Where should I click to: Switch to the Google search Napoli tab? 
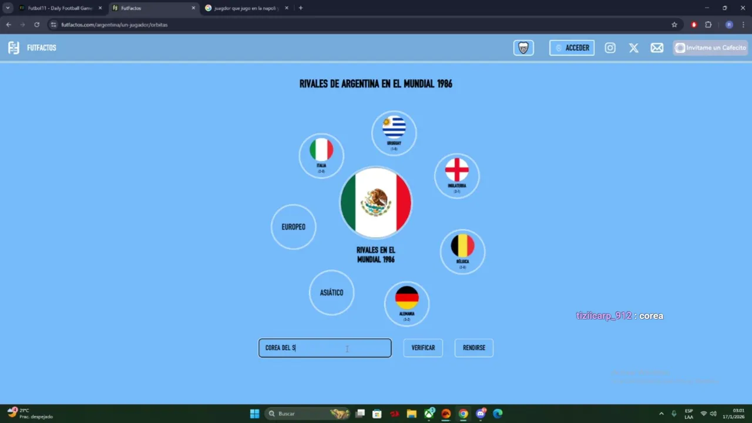247,8
